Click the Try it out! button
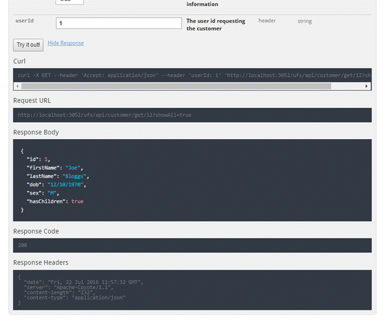 tap(28, 45)
